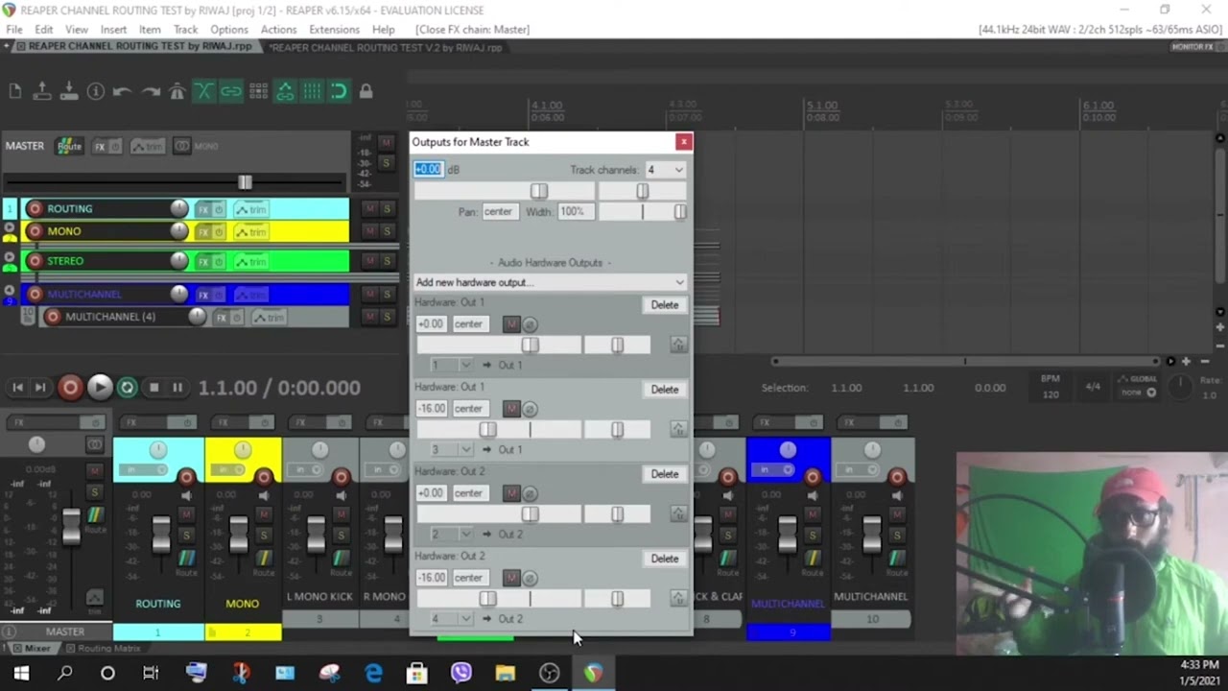Delete the -16.00 Hardware Out 1 send

[665, 390]
